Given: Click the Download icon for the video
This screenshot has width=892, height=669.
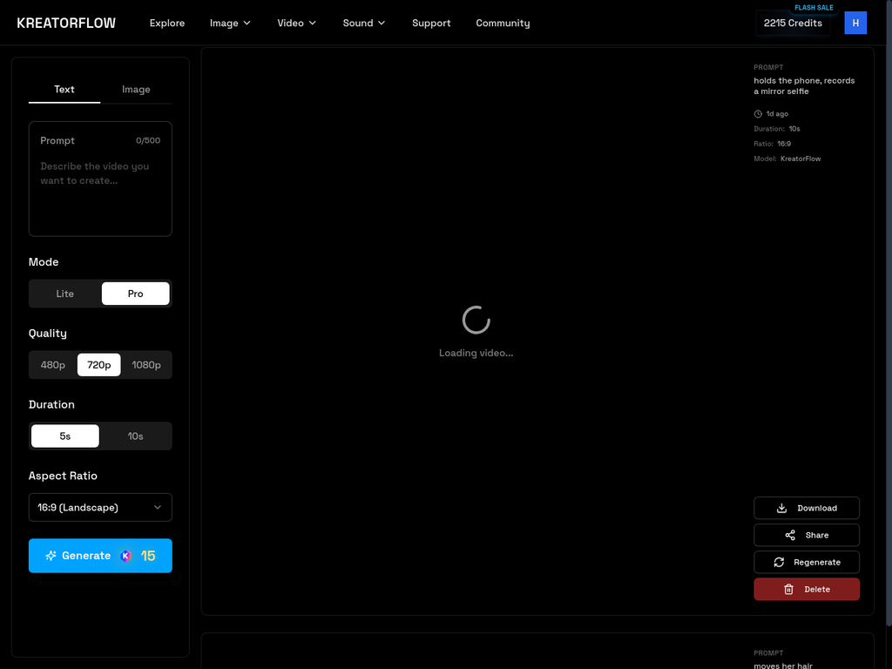Looking at the screenshot, I should 781,508.
